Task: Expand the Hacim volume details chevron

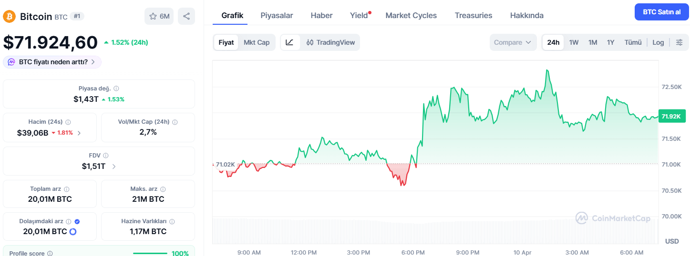Action: [79, 133]
